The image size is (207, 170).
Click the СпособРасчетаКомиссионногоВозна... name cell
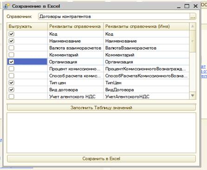[x=146, y=76]
